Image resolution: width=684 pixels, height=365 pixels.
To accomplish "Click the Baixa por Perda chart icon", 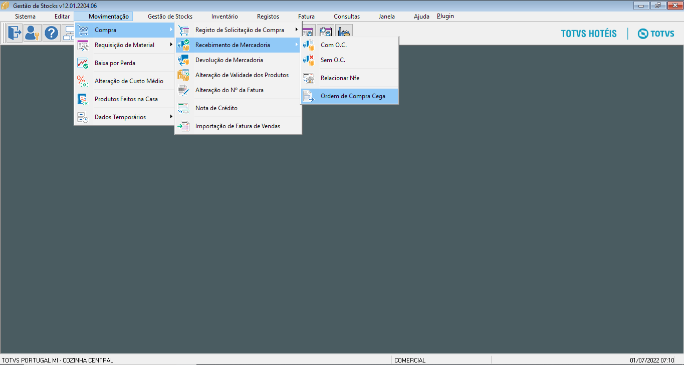I will coord(82,63).
